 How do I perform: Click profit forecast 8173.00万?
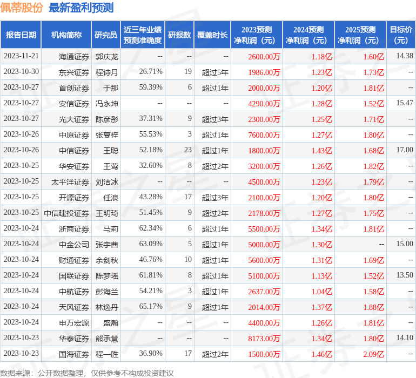264,339
